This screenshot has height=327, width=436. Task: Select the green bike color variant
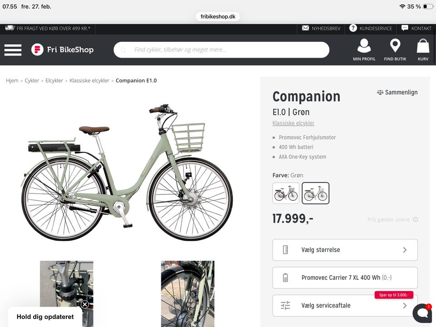pos(316,193)
